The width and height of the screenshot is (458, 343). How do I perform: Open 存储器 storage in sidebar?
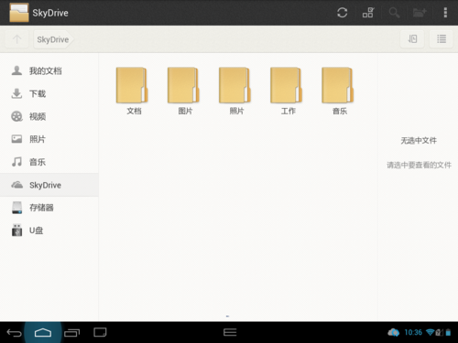(x=49, y=208)
